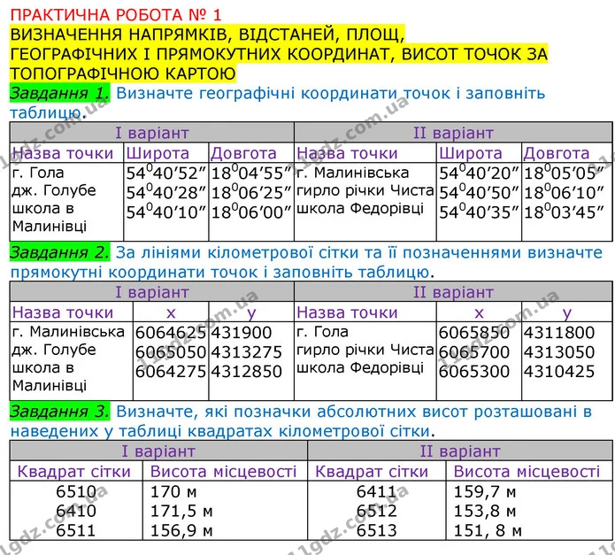615x555 pixels.
Task: Click the height value '151, 8 м'
Action: tap(488, 530)
